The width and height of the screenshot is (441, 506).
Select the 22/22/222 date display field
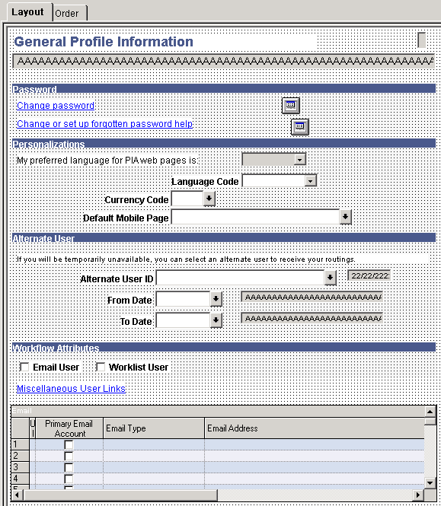(369, 275)
